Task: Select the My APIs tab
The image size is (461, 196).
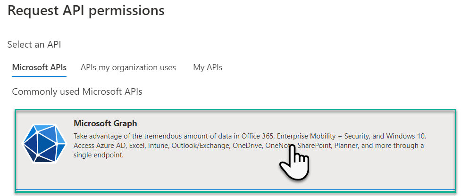Action: (x=208, y=67)
